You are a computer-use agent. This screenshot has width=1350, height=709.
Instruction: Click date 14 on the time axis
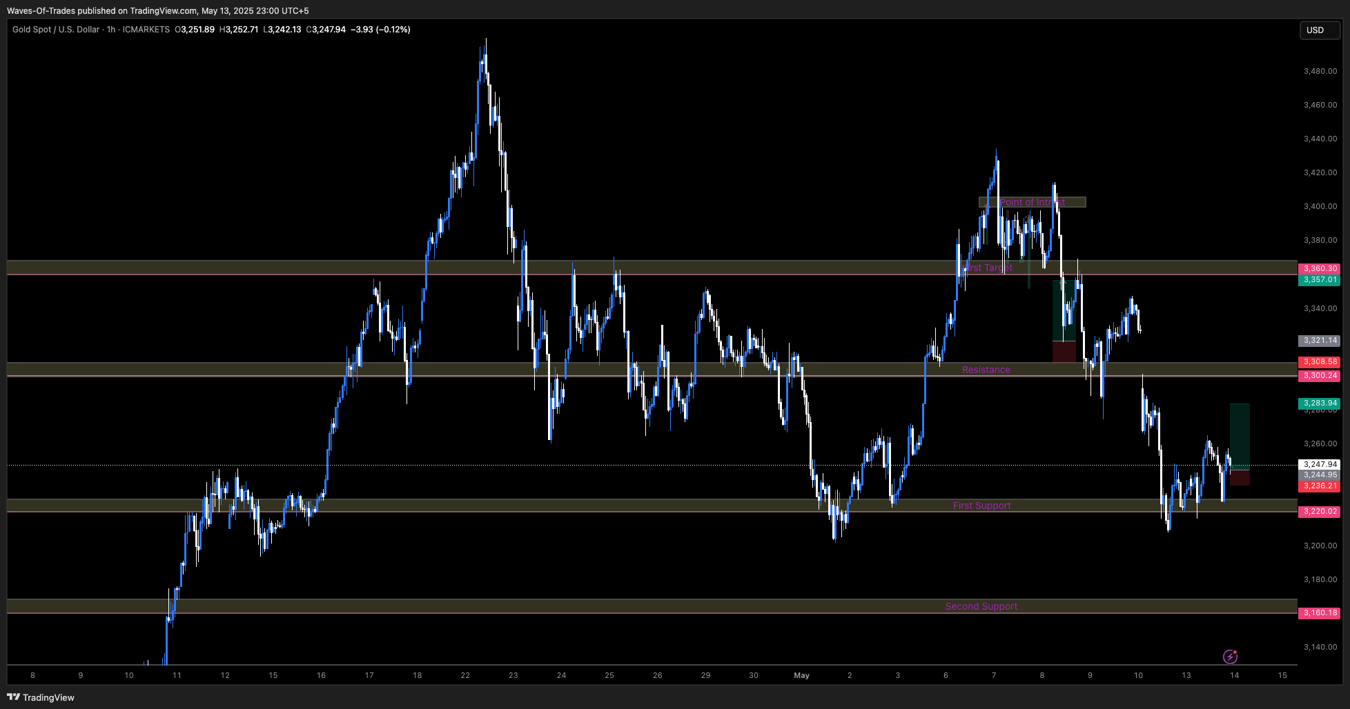[x=1234, y=675]
